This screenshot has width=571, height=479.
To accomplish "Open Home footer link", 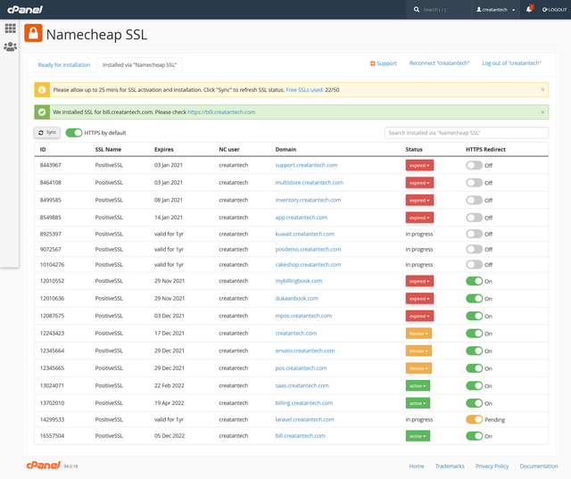I will pyautogui.click(x=417, y=466).
